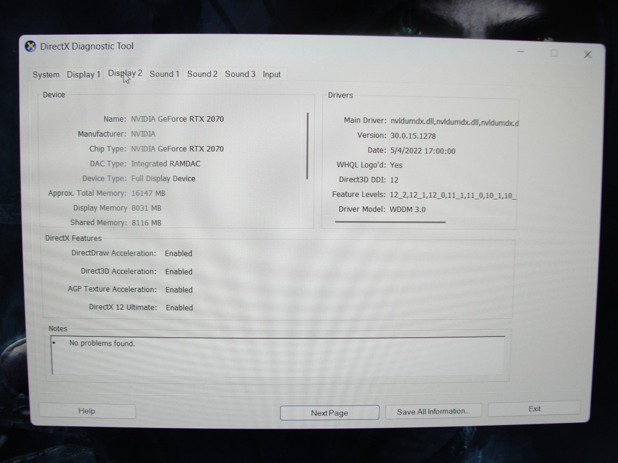Click the driver date 5/4/2022 17:00:00

pos(423,151)
